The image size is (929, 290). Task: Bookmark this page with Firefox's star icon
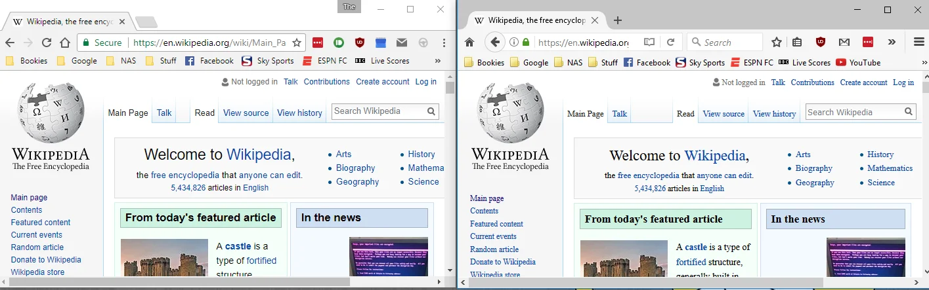pos(777,42)
